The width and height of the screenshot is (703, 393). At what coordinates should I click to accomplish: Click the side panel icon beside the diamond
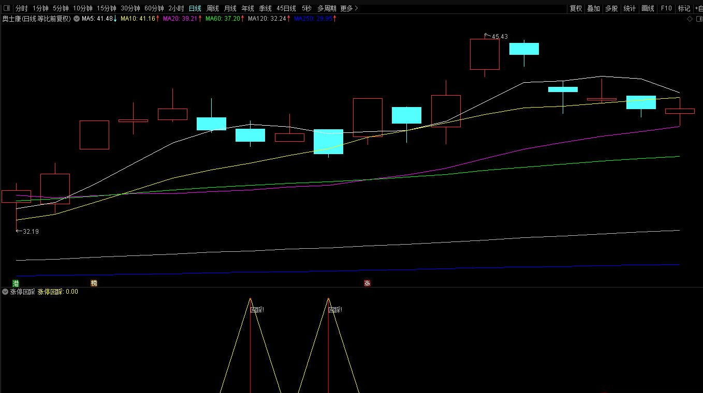click(698, 19)
